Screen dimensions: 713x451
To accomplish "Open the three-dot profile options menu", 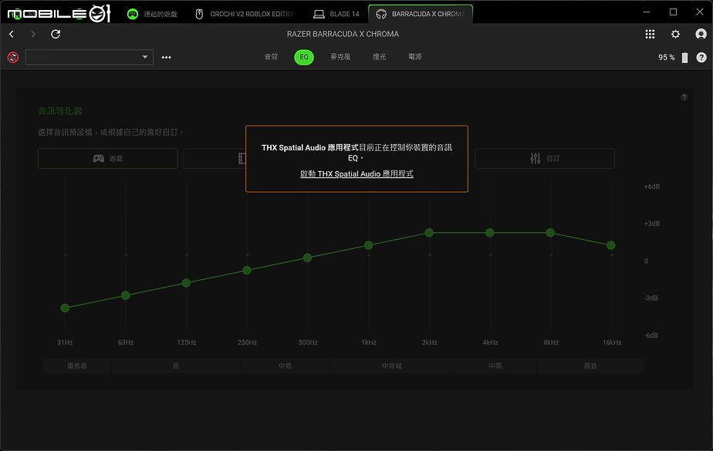I will (x=167, y=57).
